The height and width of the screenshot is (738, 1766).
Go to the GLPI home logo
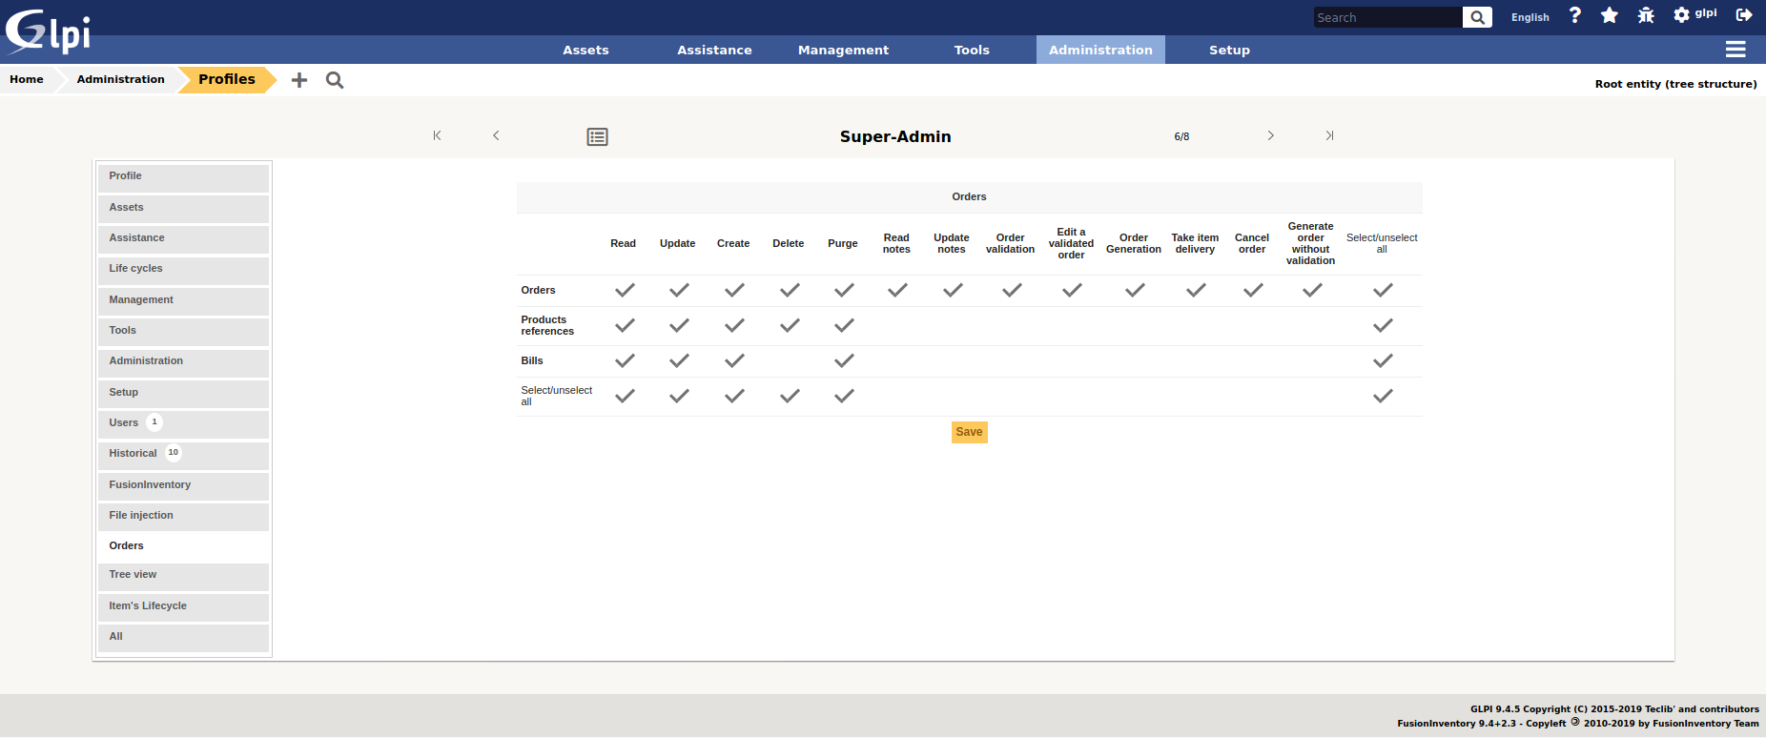[x=48, y=31]
